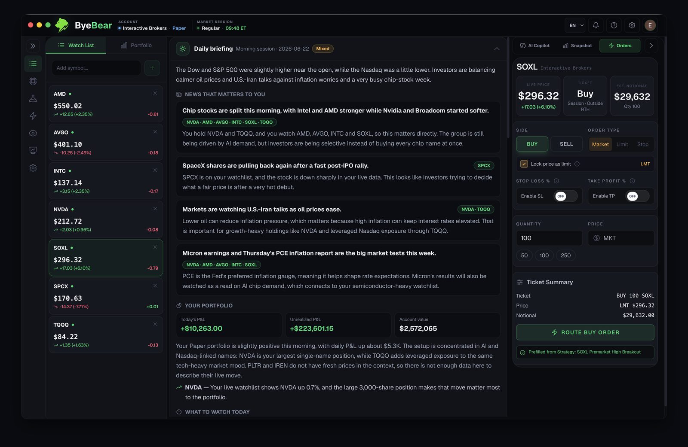Image resolution: width=688 pixels, height=447 pixels.
Task: Set quantity preset to 50
Action: click(x=524, y=255)
